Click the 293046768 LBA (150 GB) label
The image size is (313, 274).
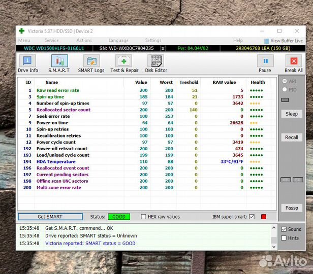point(263,48)
